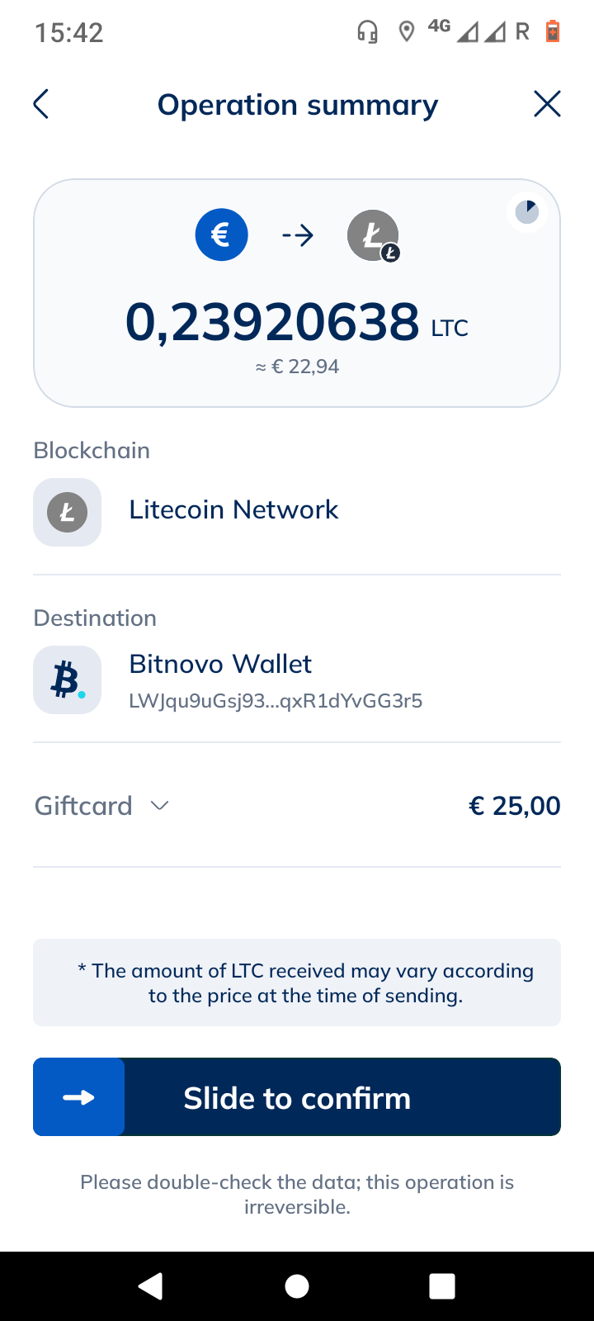This screenshot has height=1321, width=594.
Task: Tap the grey Litecoin coin icon
Action: [374, 235]
